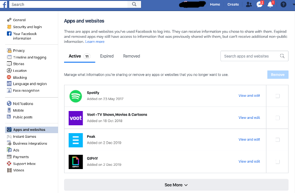Click the Help question mark icon
Image resolution: width=295 pixels, height=193 pixels.
(x=283, y=4)
